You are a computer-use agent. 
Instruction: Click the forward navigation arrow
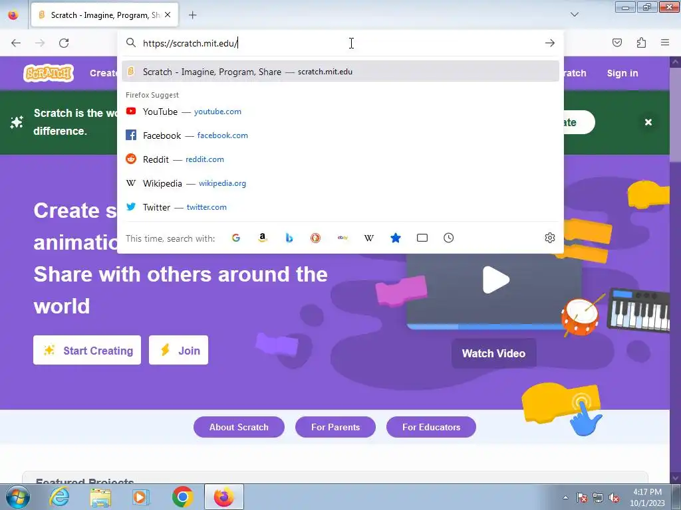[x=40, y=43]
